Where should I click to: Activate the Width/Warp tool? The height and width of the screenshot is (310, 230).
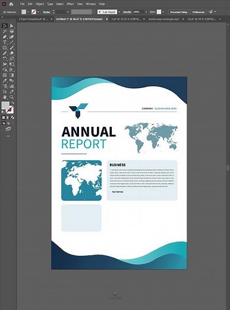(5, 64)
